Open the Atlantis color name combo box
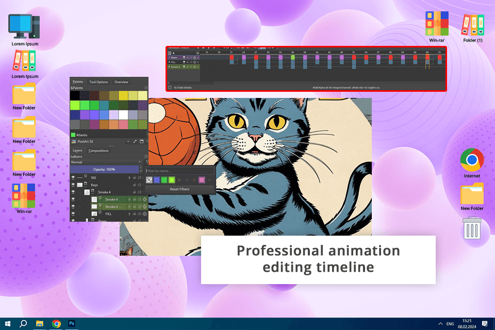Screen dimensions: 495x330 click(109, 135)
